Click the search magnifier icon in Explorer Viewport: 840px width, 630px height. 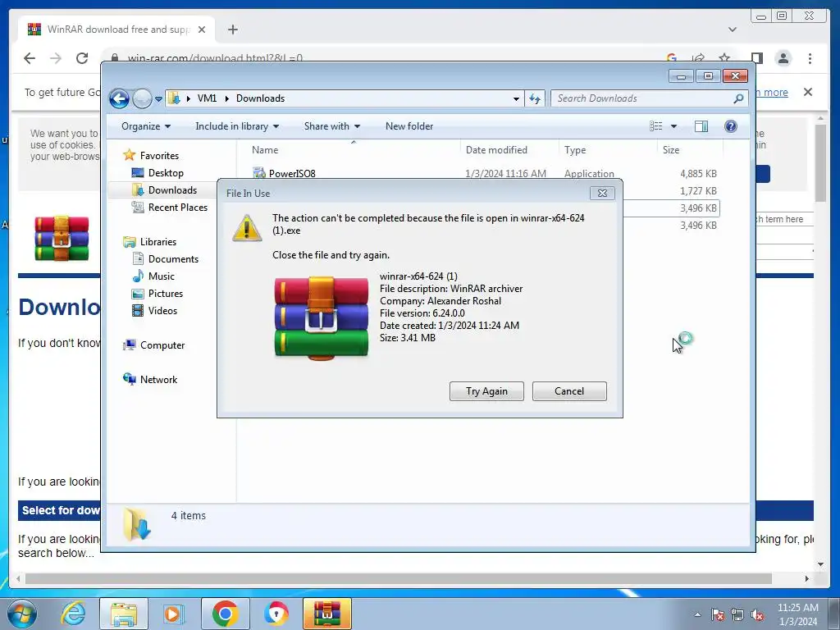738,98
